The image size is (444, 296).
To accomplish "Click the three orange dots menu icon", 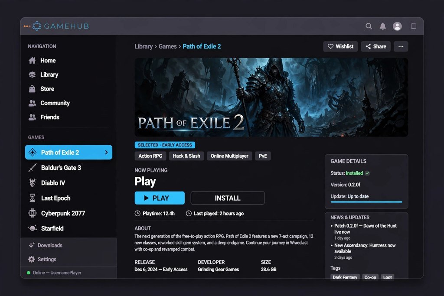I will (x=27, y=26).
